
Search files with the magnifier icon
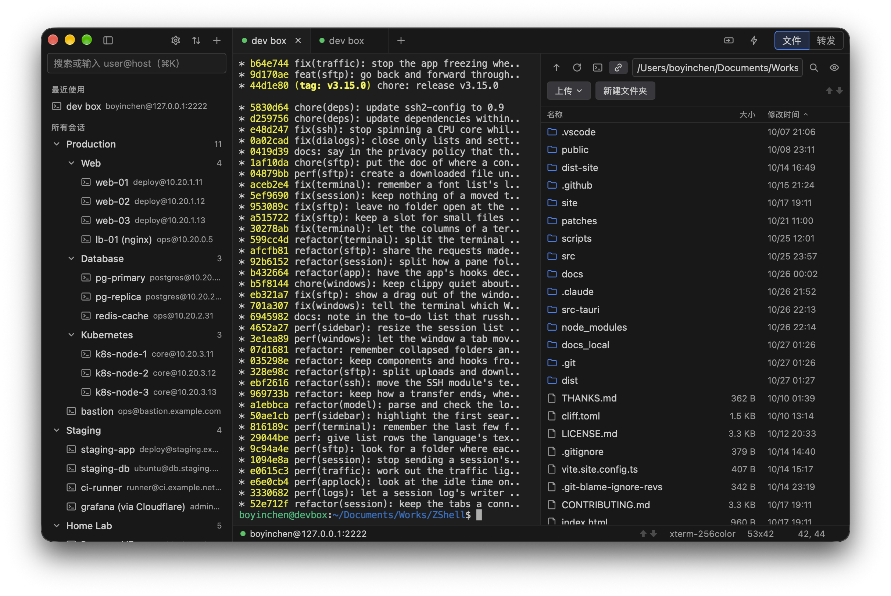tap(814, 68)
